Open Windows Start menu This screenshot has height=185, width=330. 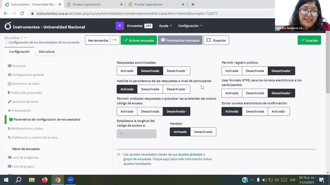[x=6, y=180]
